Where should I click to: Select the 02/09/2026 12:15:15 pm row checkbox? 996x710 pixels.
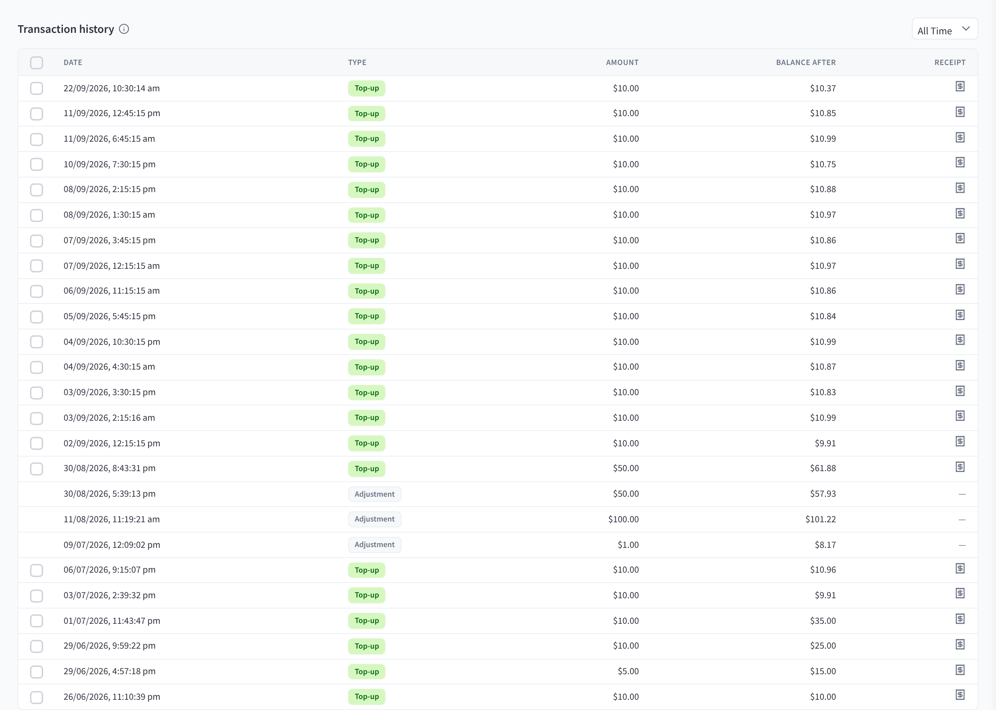(37, 443)
